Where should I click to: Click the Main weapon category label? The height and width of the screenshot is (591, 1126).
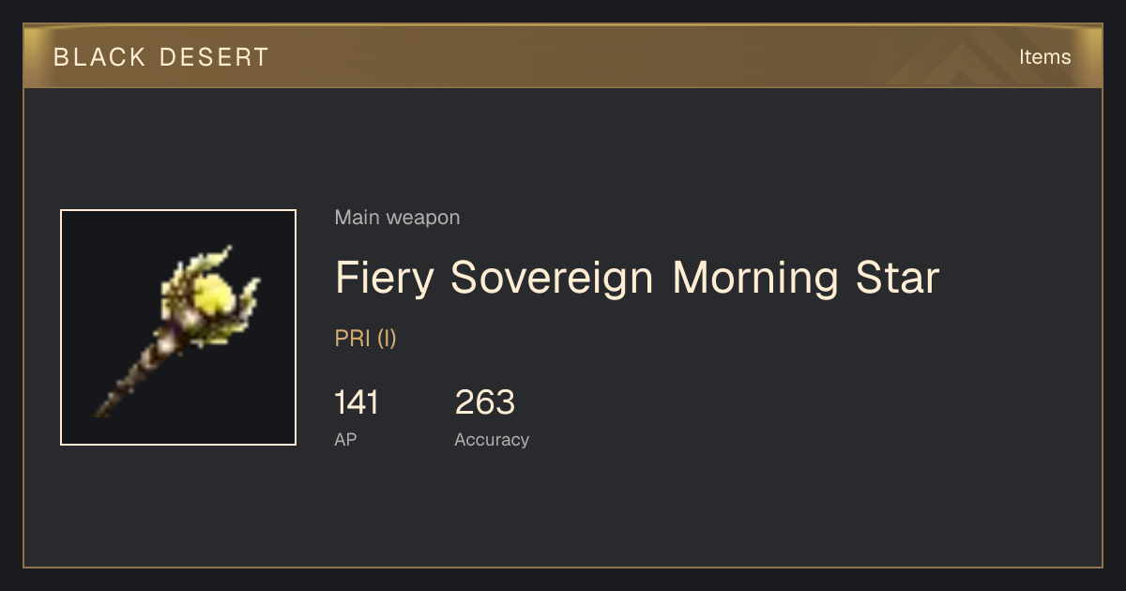point(398,218)
